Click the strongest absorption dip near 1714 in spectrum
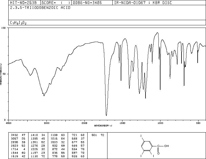This screenshot has height=159, width=206. (x=106, y=115)
